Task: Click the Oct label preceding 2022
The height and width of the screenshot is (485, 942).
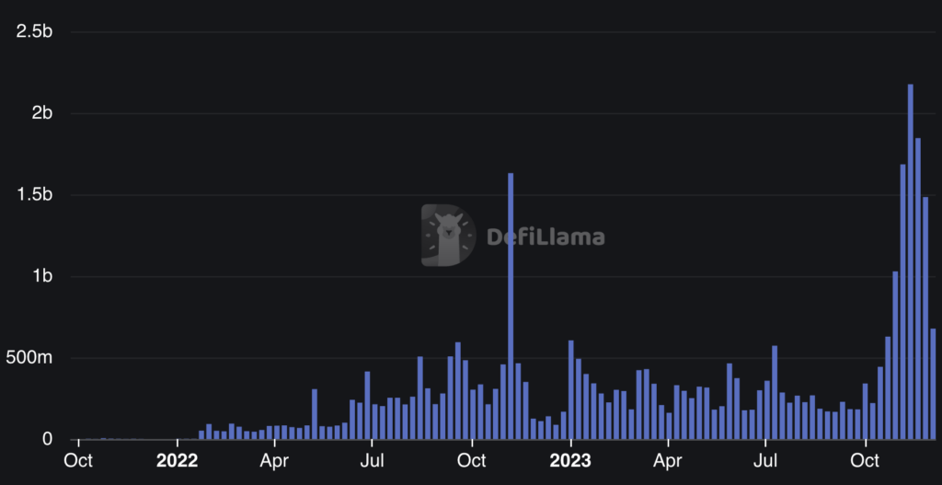Action: 78,461
